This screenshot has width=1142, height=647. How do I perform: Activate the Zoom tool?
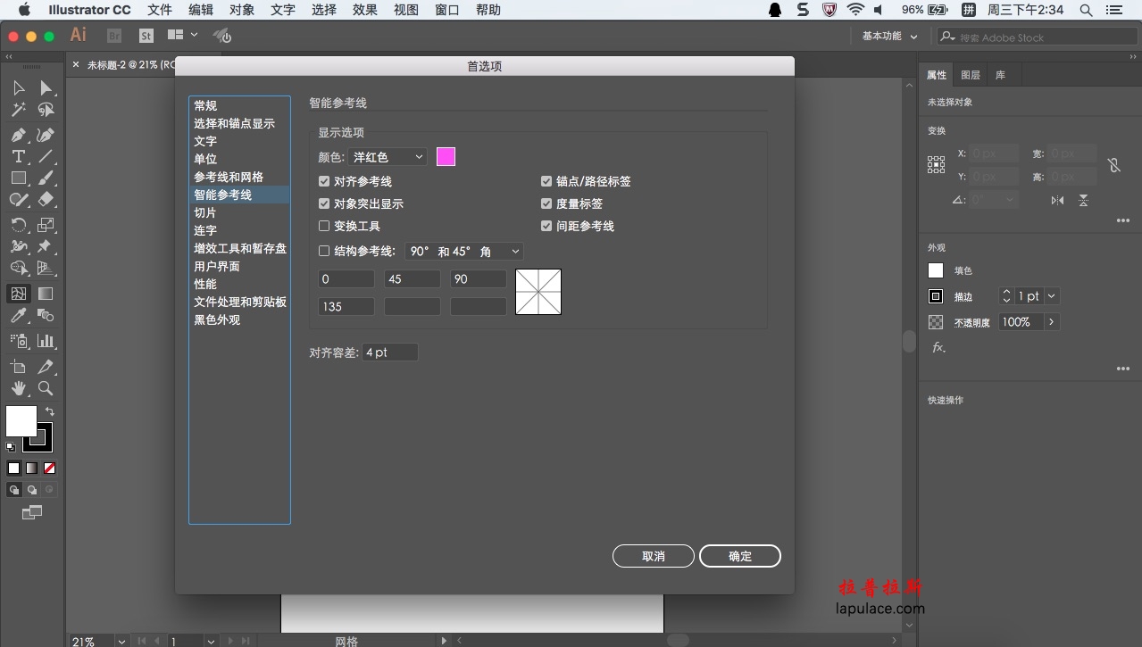tap(46, 388)
